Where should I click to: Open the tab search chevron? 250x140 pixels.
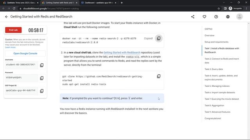coord(224,3)
